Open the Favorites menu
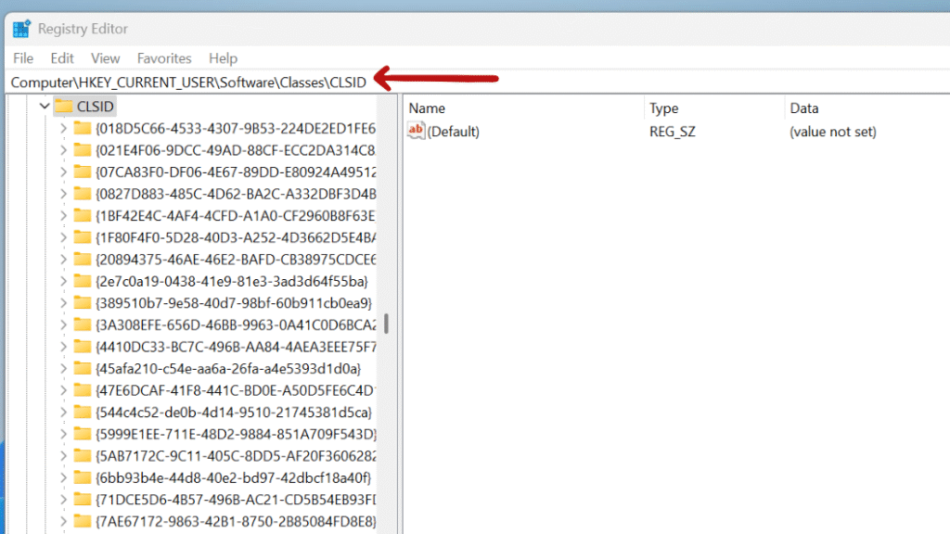950x534 pixels. pos(164,58)
